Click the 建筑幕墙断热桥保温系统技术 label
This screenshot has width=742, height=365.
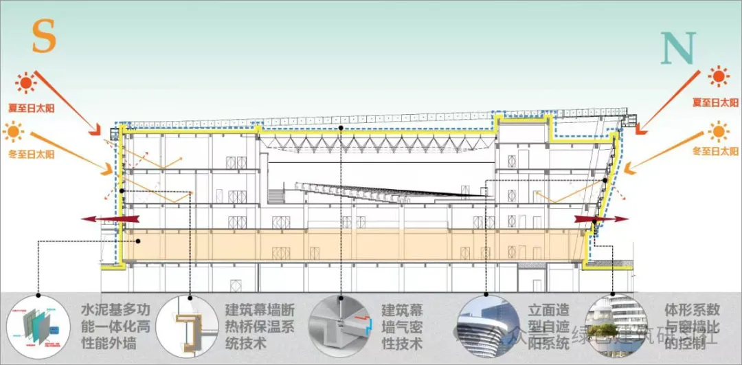pos(261,325)
